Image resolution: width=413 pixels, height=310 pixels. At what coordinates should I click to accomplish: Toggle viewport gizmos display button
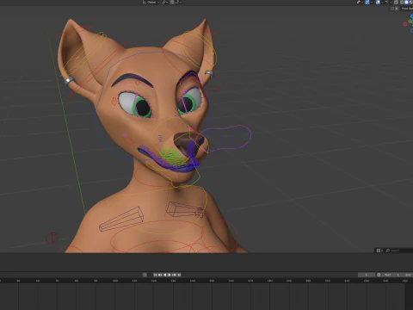pos(367,2)
